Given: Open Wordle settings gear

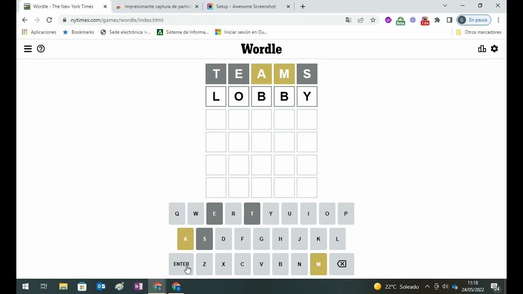Looking at the screenshot, I should [x=494, y=49].
